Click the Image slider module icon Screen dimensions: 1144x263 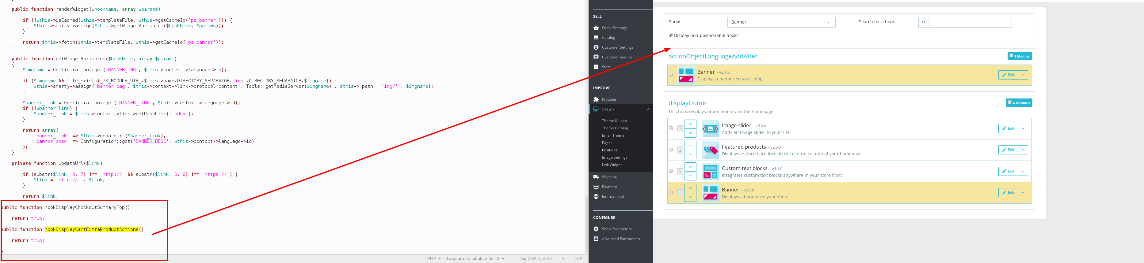coord(710,128)
